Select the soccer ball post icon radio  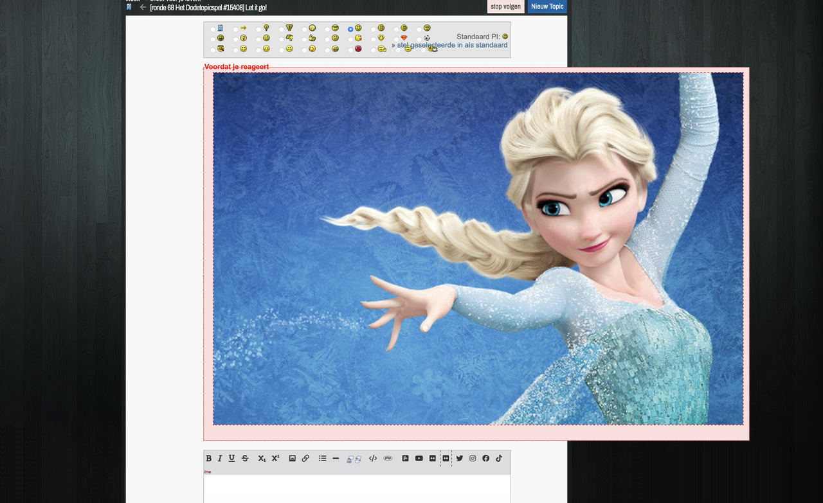[x=419, y=39]
